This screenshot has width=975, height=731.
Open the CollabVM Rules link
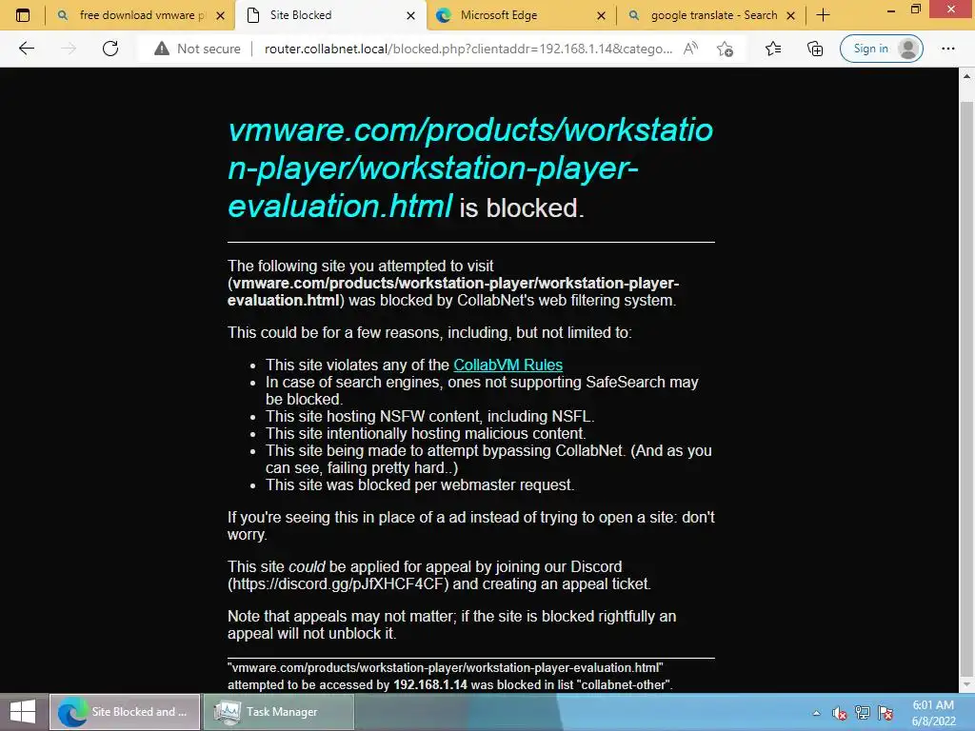tap(508, 365)
